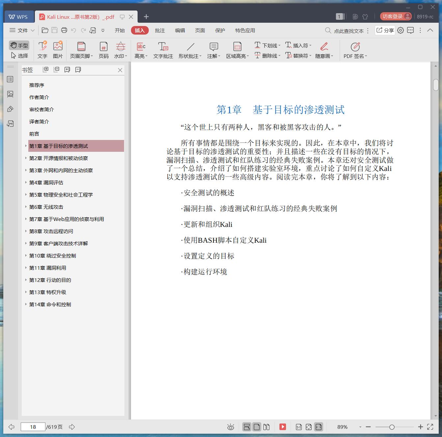Open the 文件 menu
442x437 pixels.
point(22,30)
